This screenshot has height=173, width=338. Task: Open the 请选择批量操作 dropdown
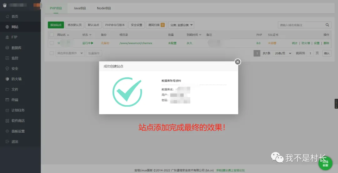tap(70, 53)
